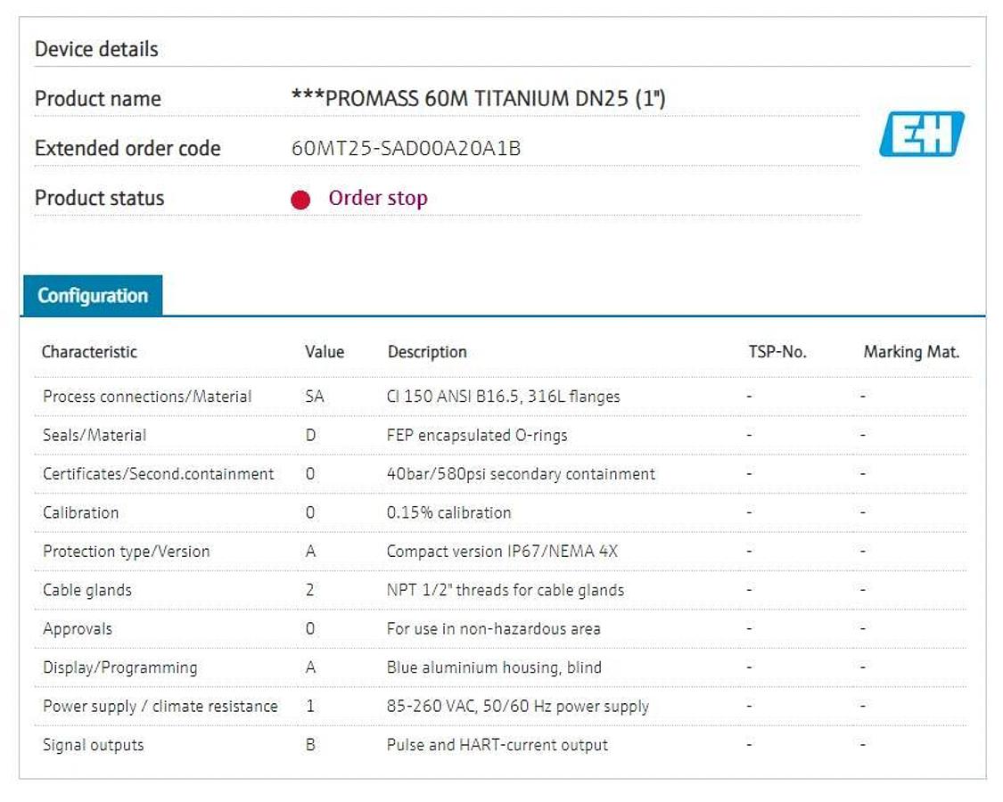The width and height of the screenshot is (1003, 802).
Task: Click the Value column header
Action: [324, 352]
